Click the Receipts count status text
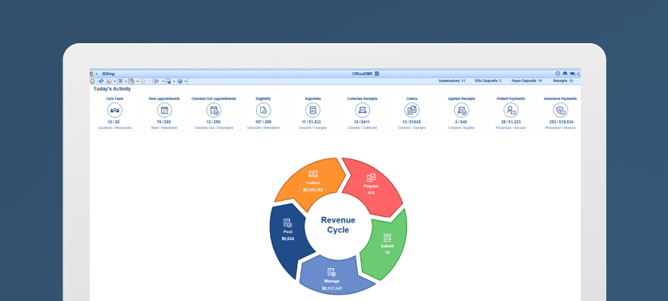The height and width of the screenshot is (301, 668). [563, 81]
